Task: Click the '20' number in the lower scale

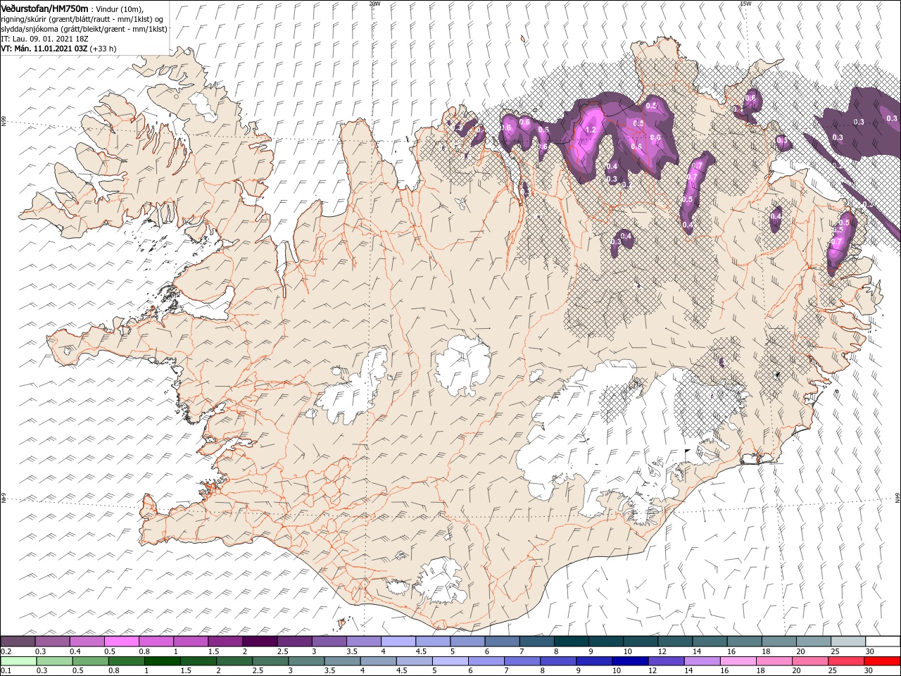Action: coord(797,670)
